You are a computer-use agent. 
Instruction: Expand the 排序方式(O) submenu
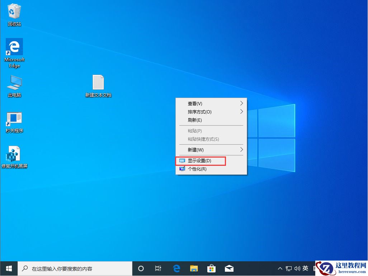click(x=201, y=112)
